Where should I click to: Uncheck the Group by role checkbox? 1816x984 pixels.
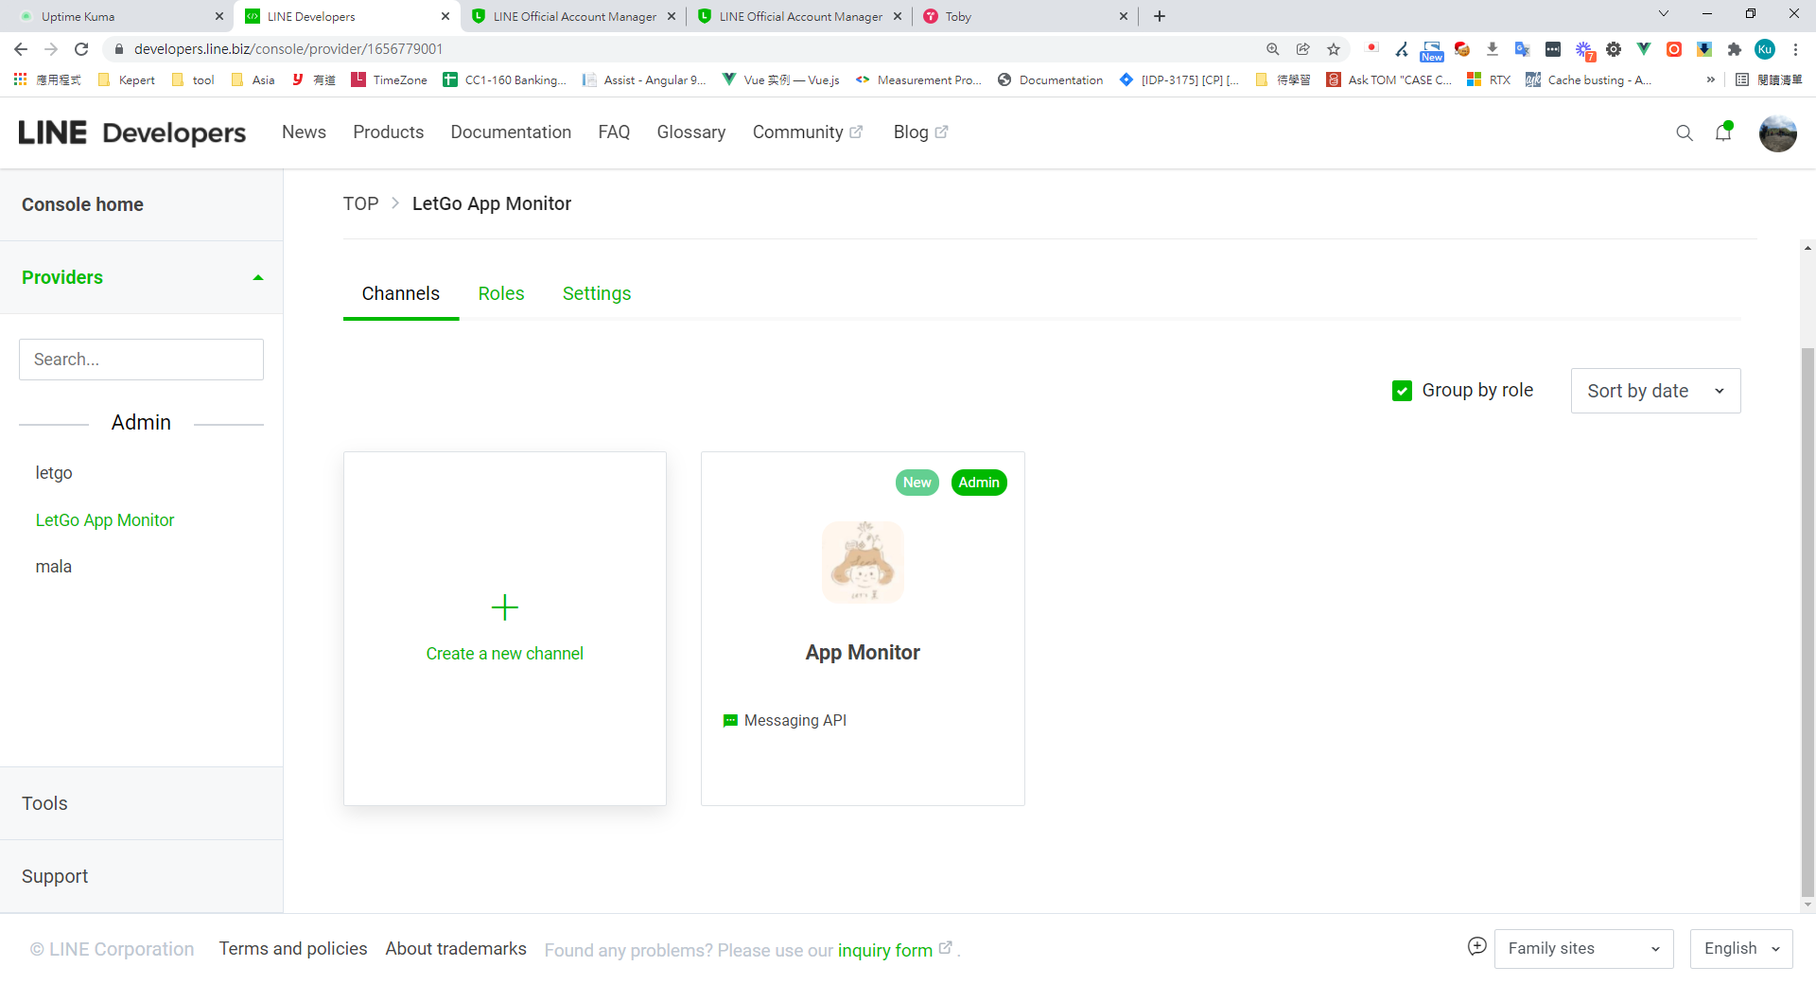point(1402,391)
